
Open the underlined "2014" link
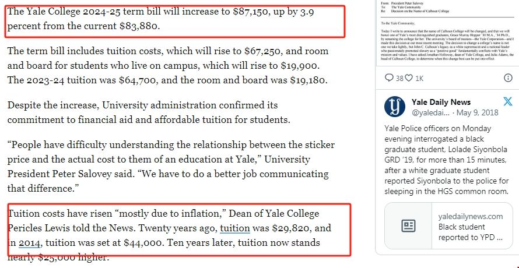click(30, 242)
